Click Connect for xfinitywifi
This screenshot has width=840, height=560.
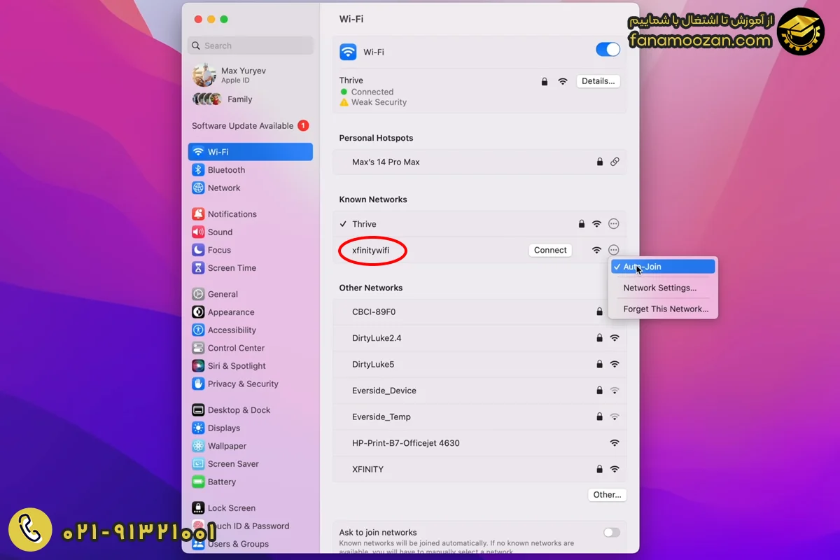[x=550, y=250]
